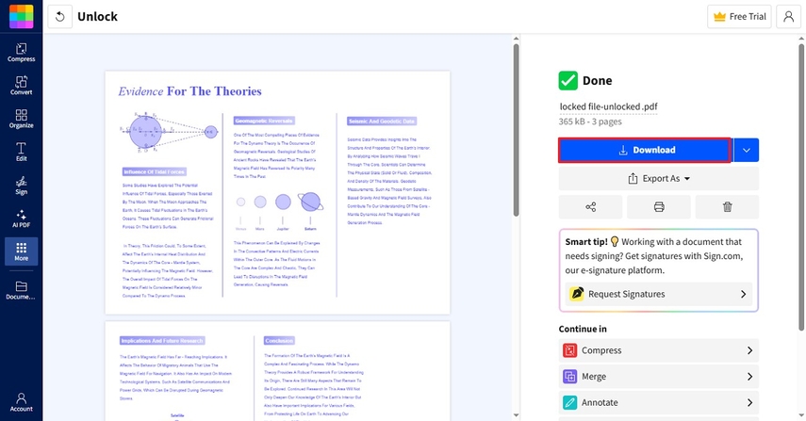The height and width of the screenshot is (421, 806).
Task: Click the green Done checkmark icon
Action: click(x=568, y=81)
